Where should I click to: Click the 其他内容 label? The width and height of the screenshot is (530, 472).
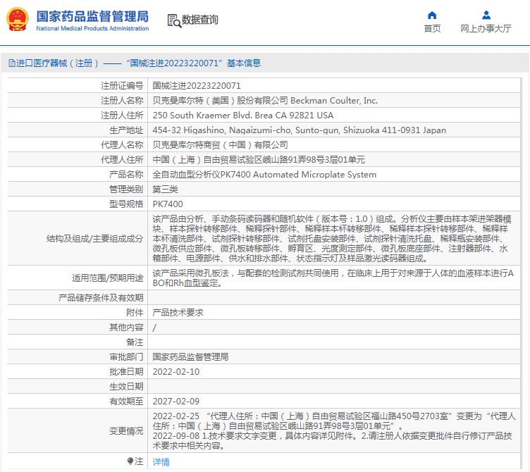click(x=126, y=328)
